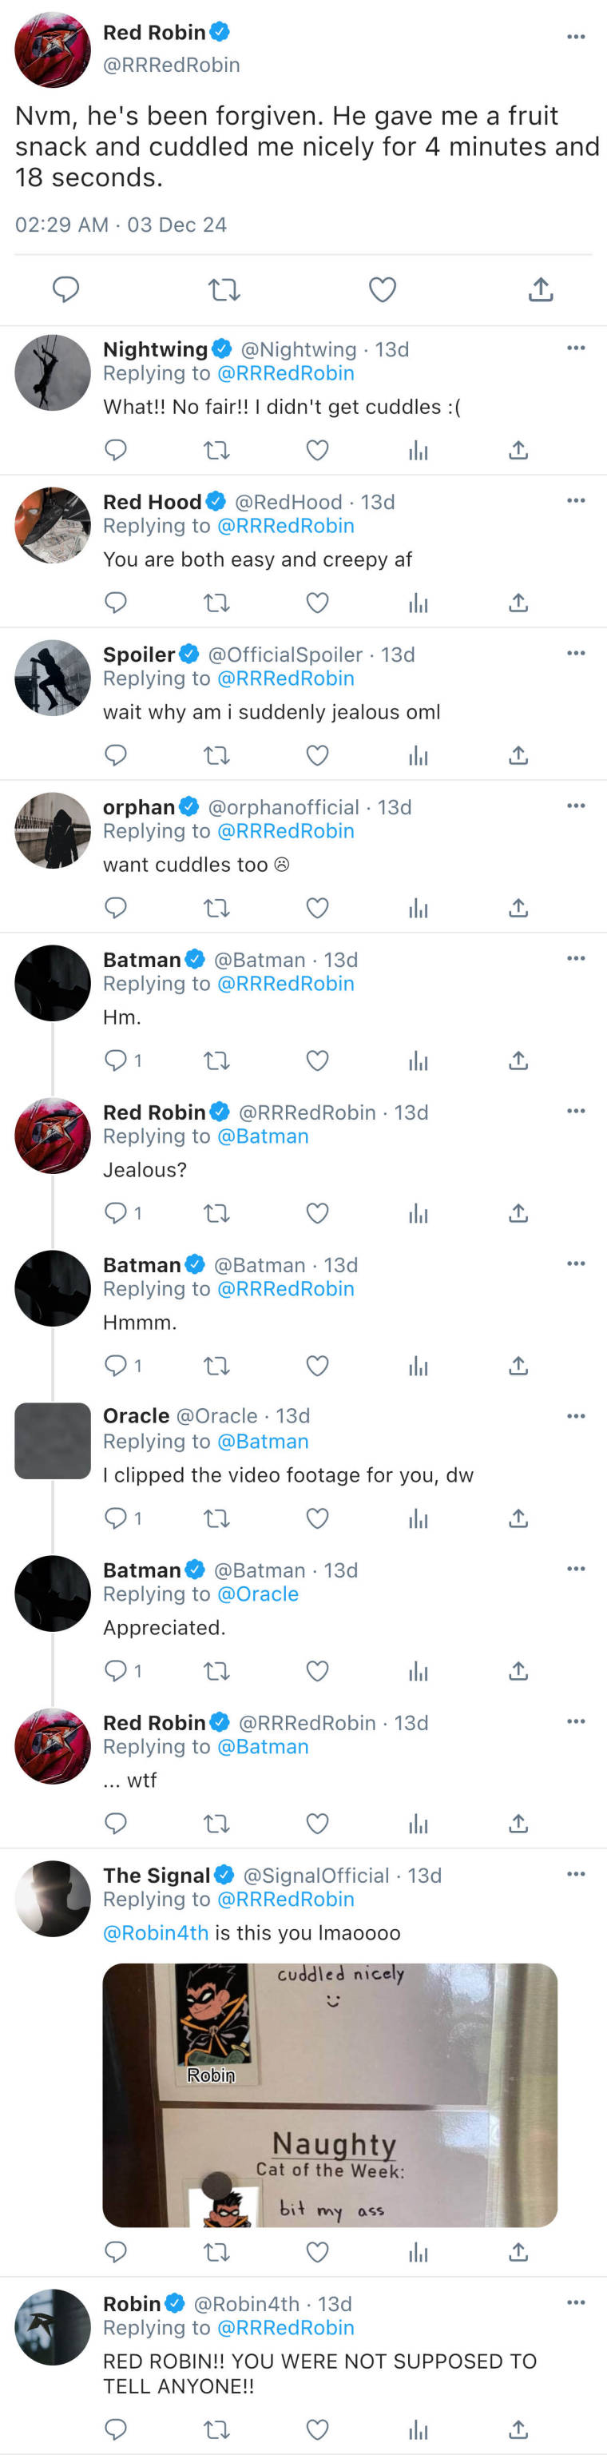The image size is (607, 2455).
Task: Reply to Batman's "Hm." tweet
Action: 117,1060
